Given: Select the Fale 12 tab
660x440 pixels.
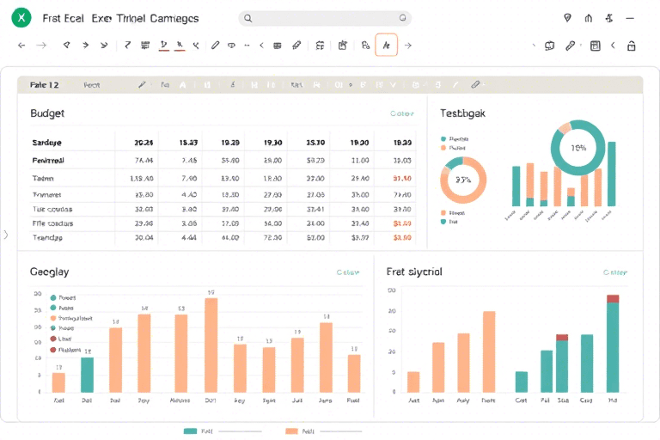Looking at the screenshot, I should pos(44,85).
